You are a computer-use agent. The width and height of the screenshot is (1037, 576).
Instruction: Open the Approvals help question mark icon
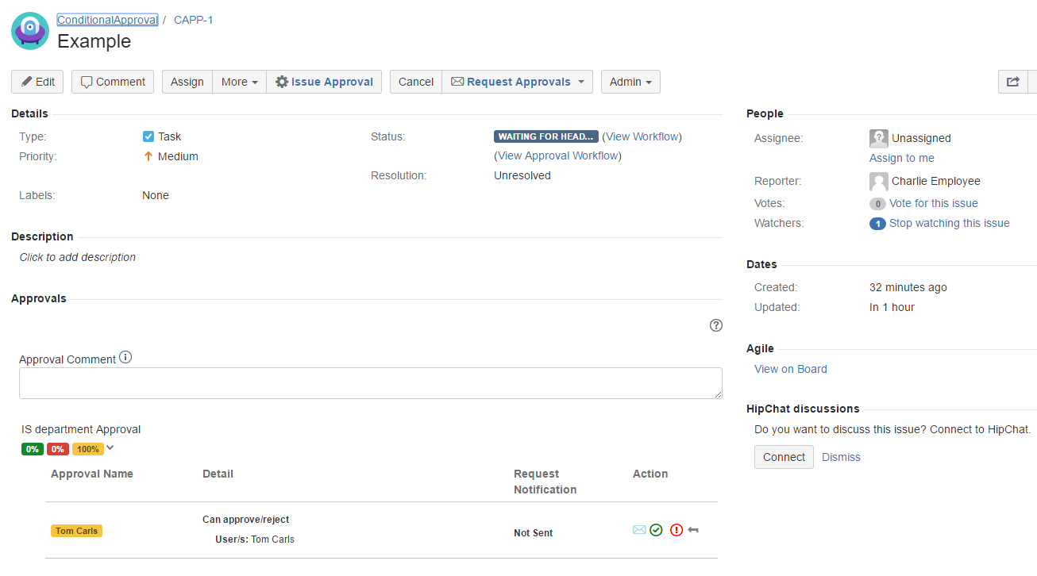point(716,325)
